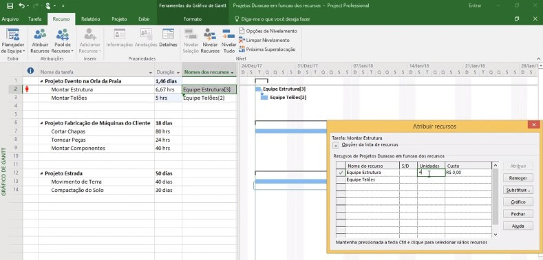Click the Montar Telões Gantt bar
This screenshot has height=260, width=543.
click(264, 98)
